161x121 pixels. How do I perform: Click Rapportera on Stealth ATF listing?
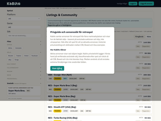point(146,111)
